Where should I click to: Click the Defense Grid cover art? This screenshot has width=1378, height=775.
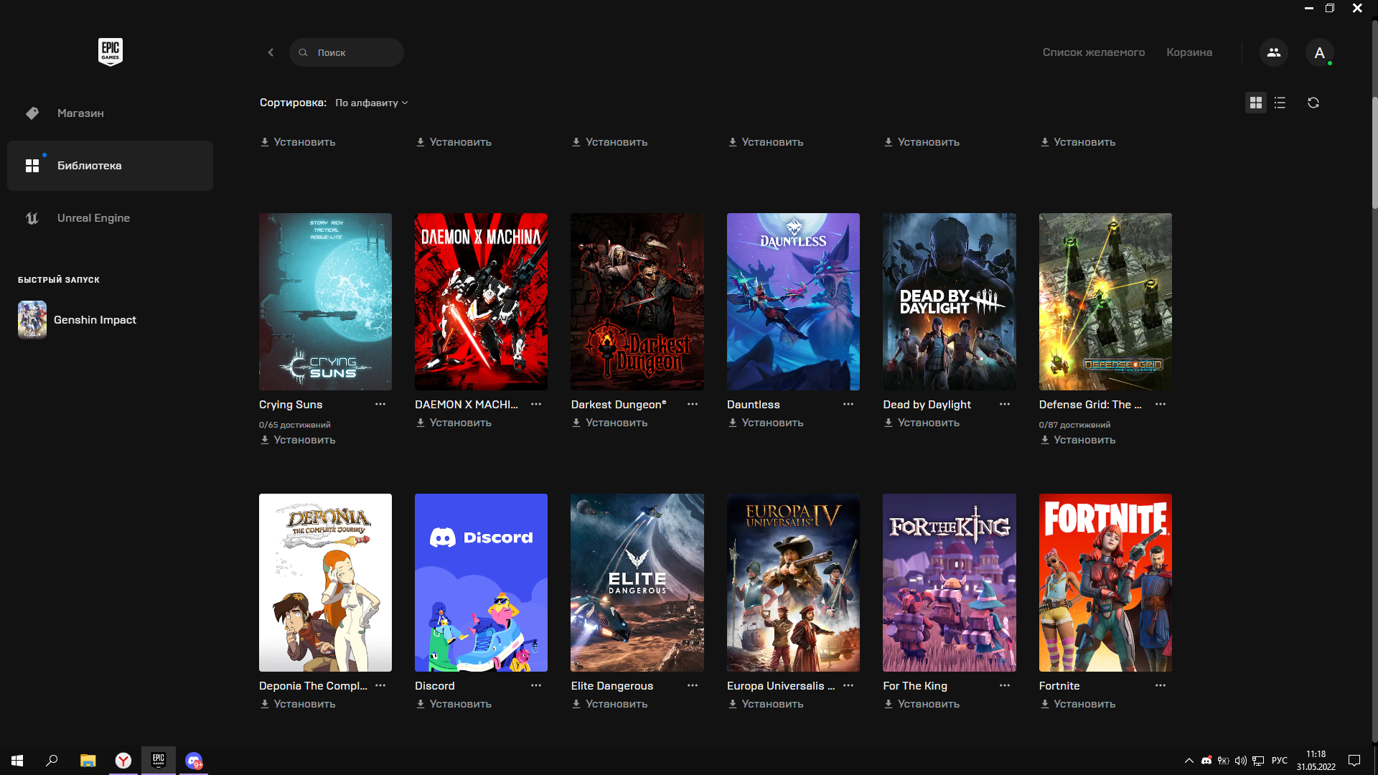point(1105,301)
